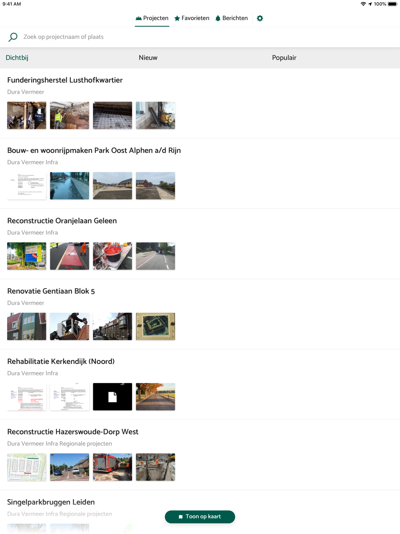Viewport: 400px width, 534px height.
Task: Tap the bell icon for Berichten
Action: (218, 18)
